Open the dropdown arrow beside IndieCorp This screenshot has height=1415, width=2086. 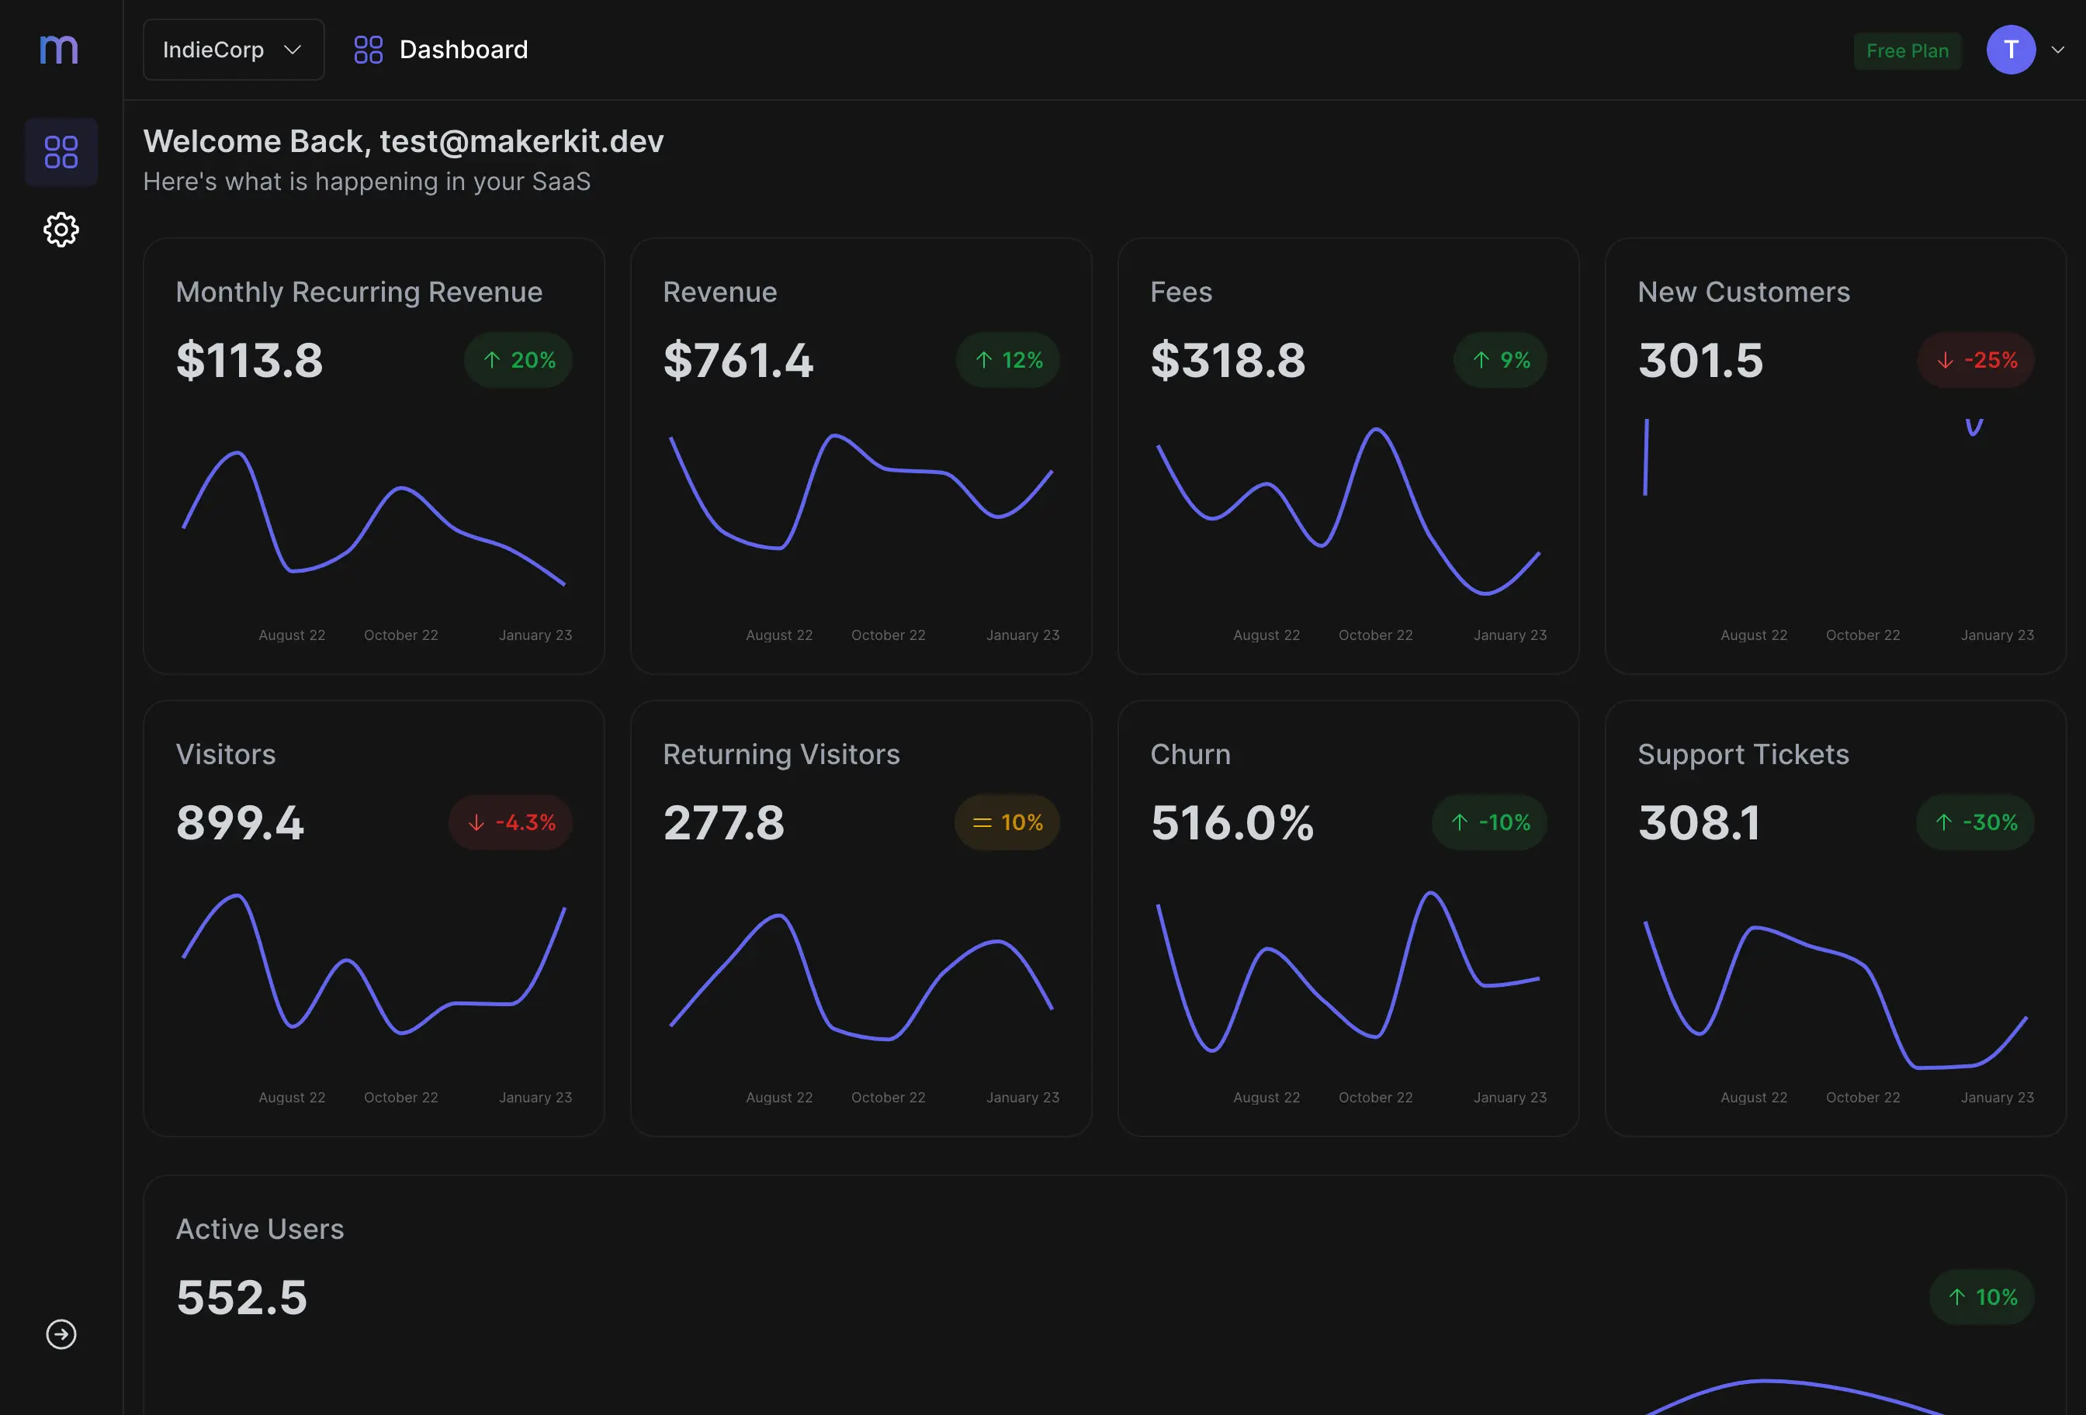[293, 50]
